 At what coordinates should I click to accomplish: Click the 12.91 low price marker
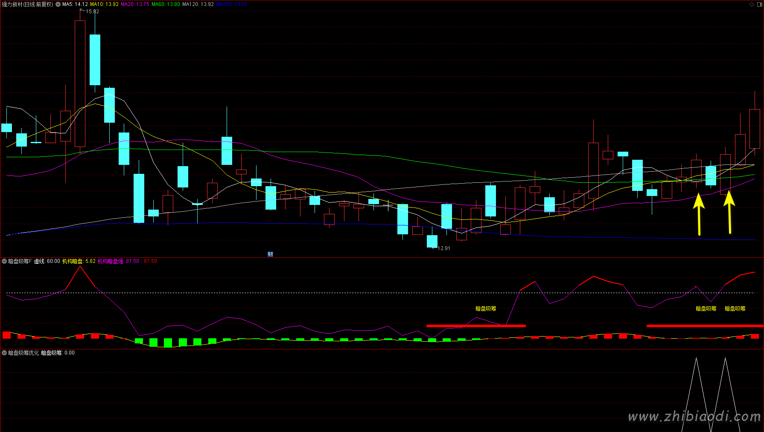tap(443, 248)
